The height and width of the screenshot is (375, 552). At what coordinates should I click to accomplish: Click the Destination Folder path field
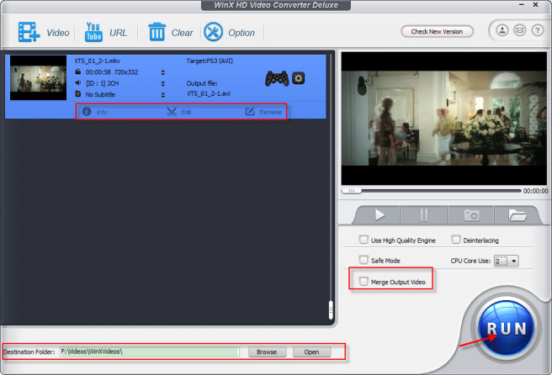click(x=149, y=351)
